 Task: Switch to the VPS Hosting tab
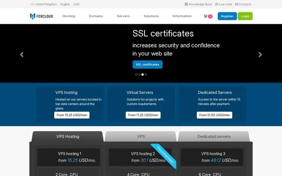(x=67, y=136)
